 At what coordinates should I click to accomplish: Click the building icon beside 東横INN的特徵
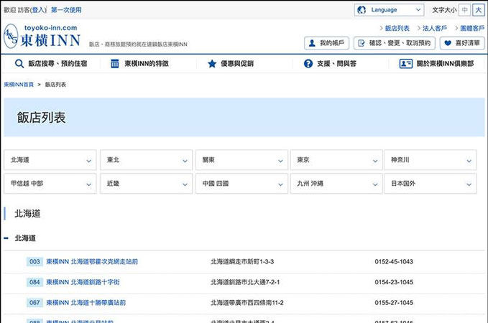pyautogui.click(x=115, y=64)
